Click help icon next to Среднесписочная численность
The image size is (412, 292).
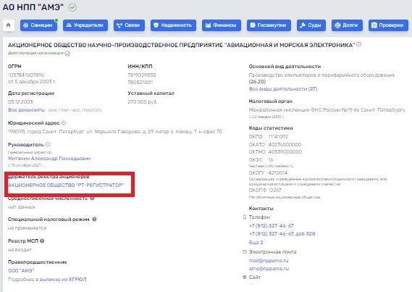pos(92,199)
